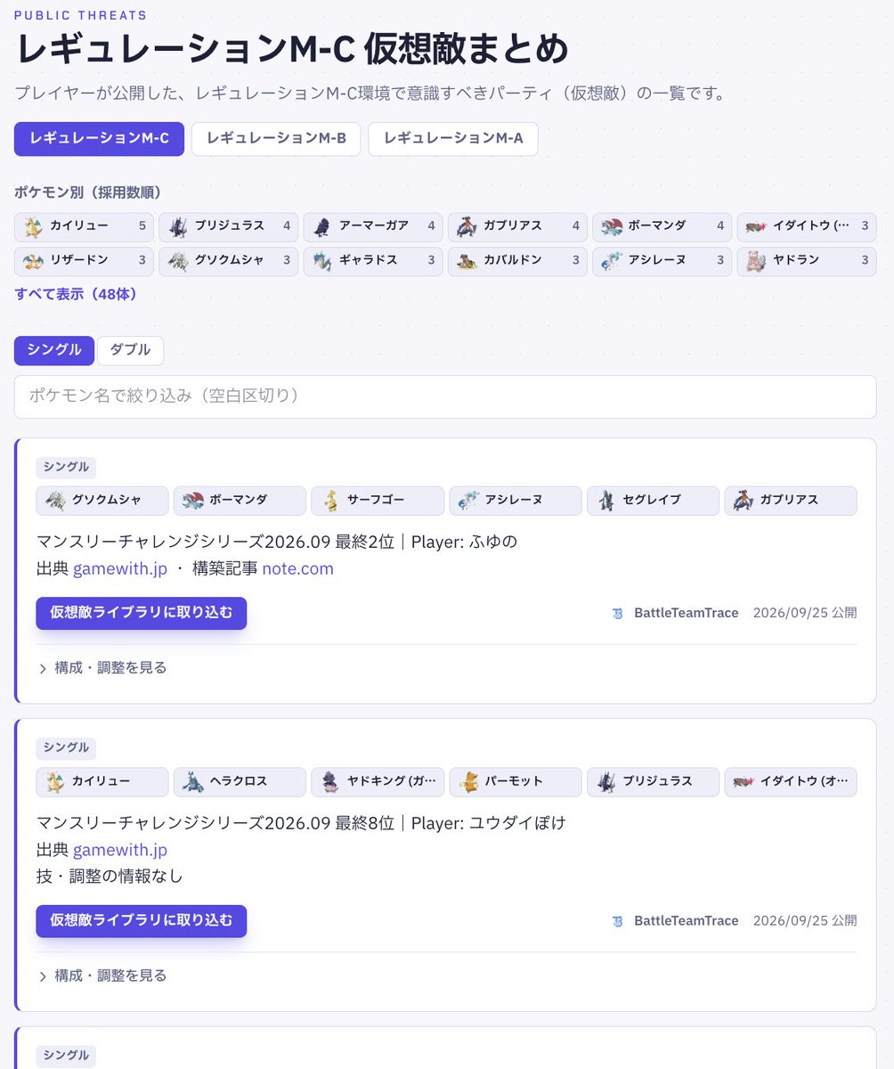
Task: Click the 2026/09/25 公開 date on ふゆの's card
Action: pos(805,613)
